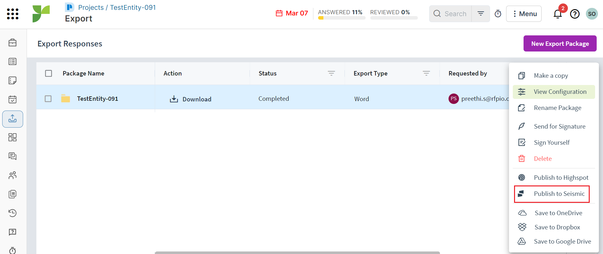Open the timer icon at sidebar bottom
The width and height of the screenshot is (603, 254).
(13, 251)
